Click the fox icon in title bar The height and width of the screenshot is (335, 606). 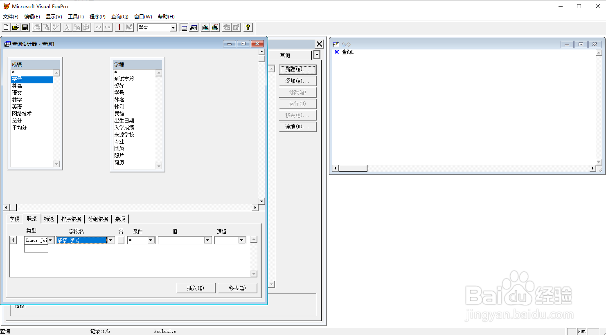click(6, 6)
